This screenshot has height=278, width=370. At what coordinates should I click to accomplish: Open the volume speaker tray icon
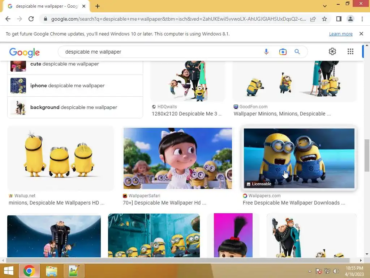(x=336, y=271)
